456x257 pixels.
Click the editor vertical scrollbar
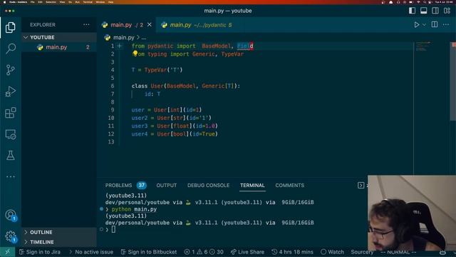pos(453,81)
